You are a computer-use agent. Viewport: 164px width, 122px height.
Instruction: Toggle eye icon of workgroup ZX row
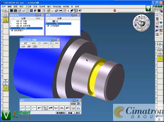point(54,21)
